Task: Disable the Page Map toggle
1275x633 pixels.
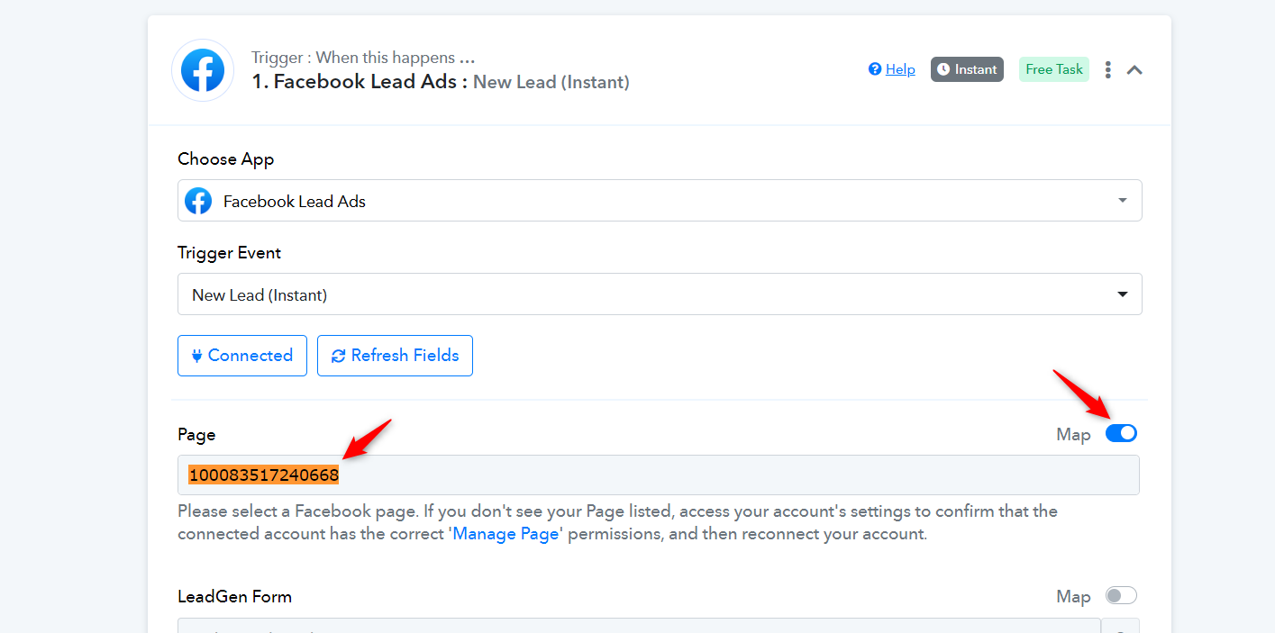Action: coord(1121,433)
